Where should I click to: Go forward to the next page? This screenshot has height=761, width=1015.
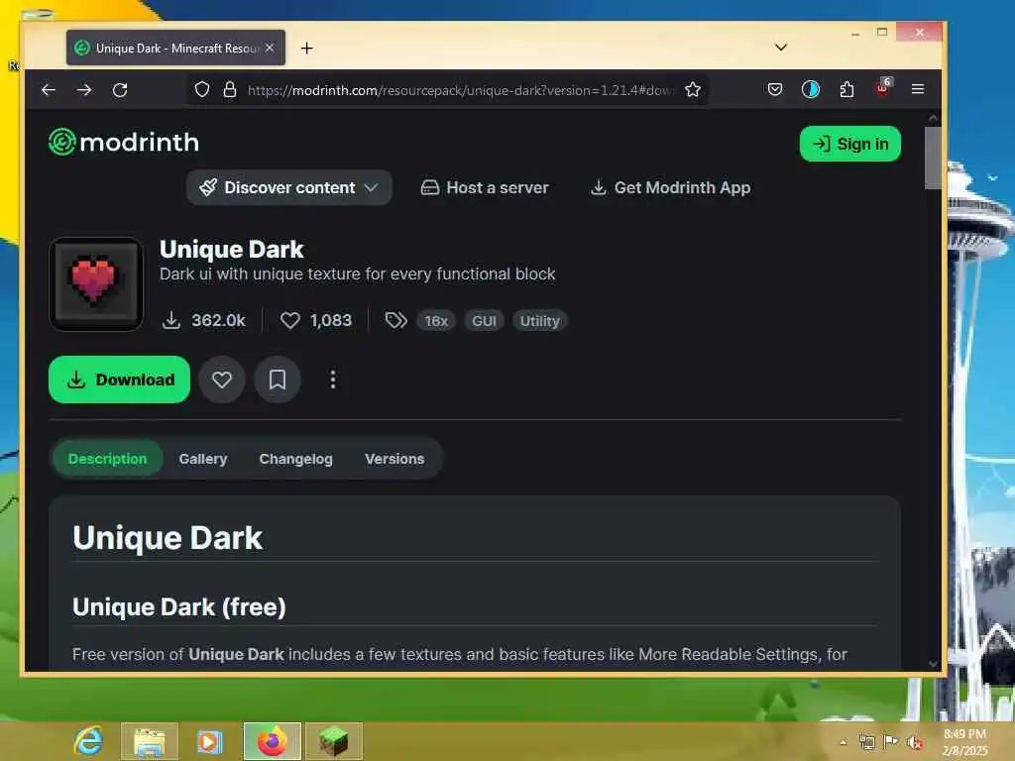tap(84, 90)
